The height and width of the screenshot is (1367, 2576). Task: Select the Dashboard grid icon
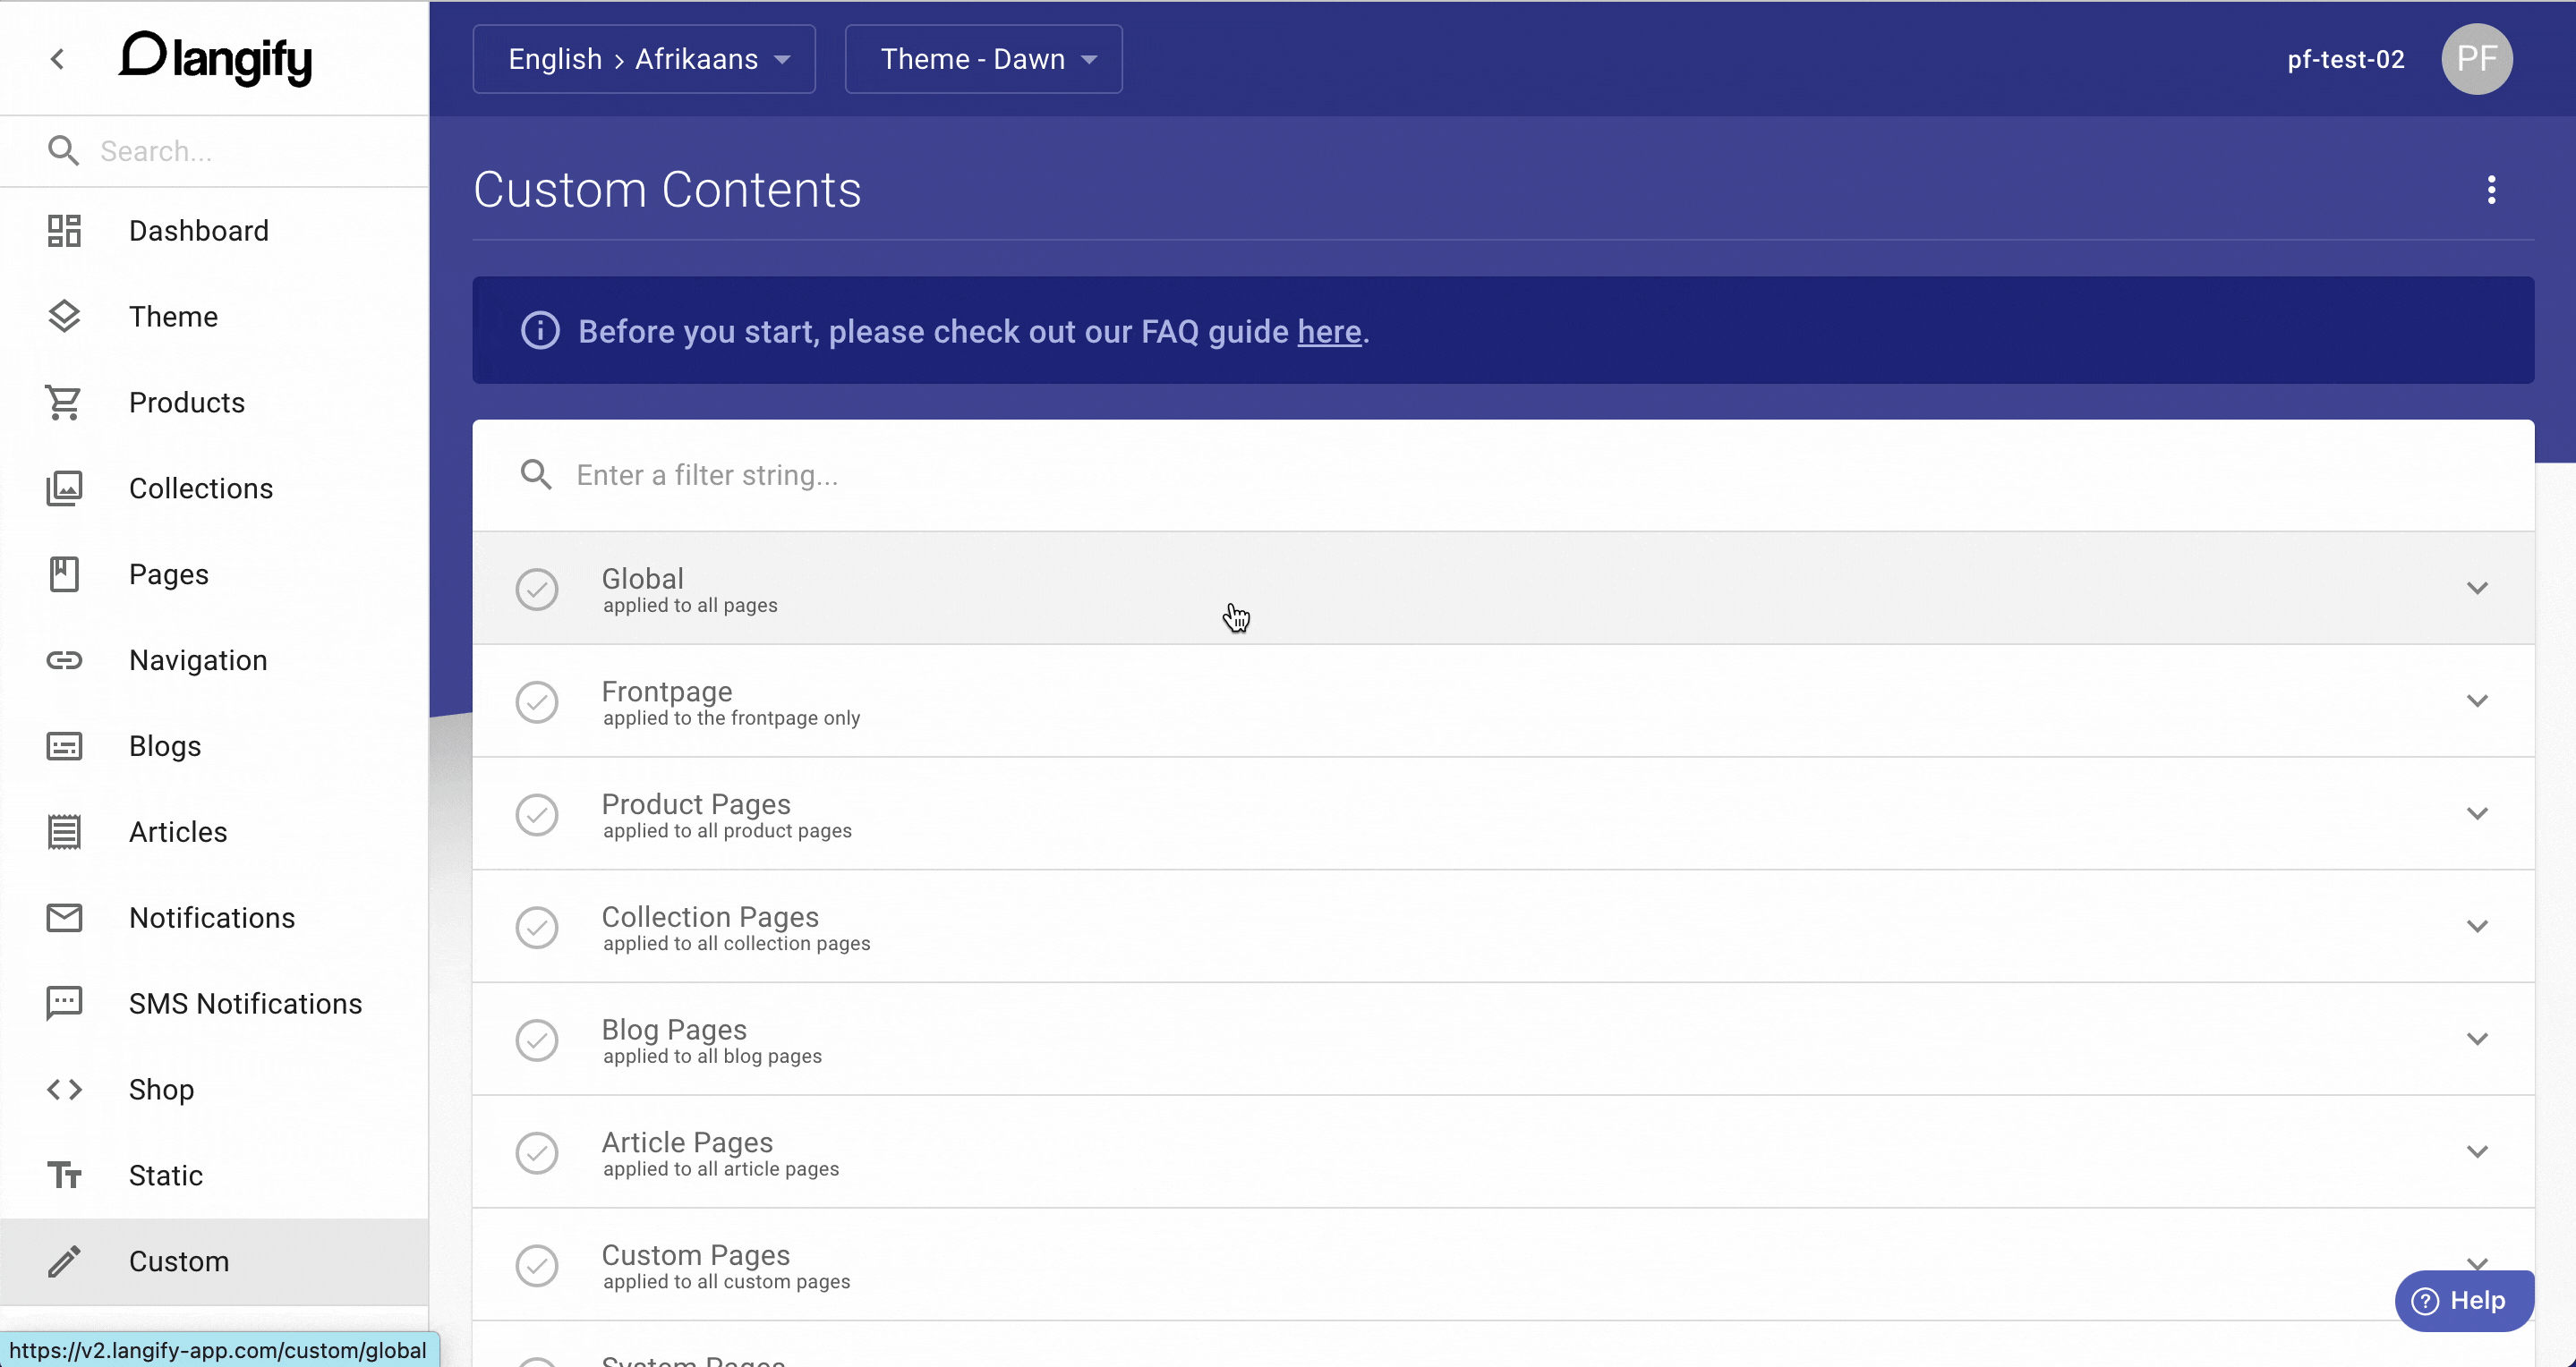[64, 231]
